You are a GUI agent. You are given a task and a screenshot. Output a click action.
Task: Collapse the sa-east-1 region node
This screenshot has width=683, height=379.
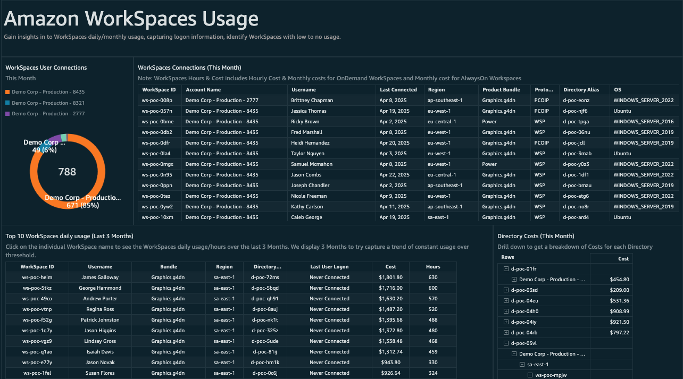[522, 365]
